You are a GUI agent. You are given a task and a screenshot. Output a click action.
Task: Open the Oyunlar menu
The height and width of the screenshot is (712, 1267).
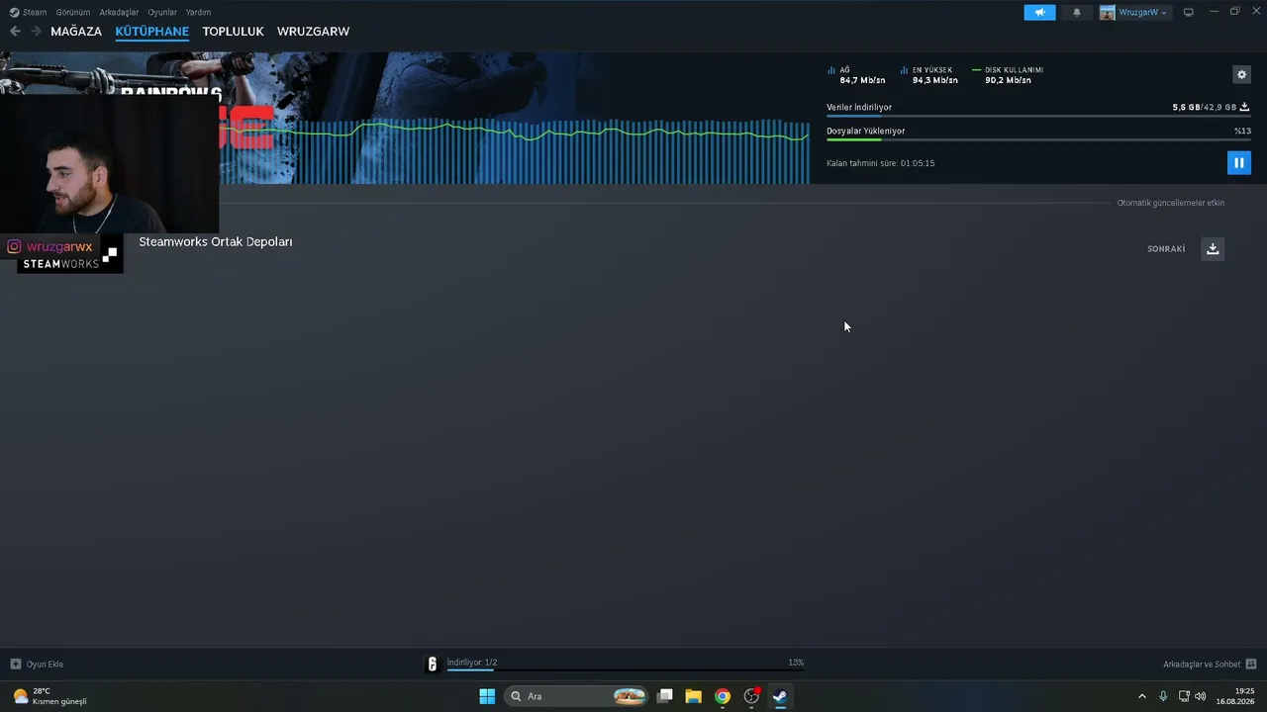(162, 12)
